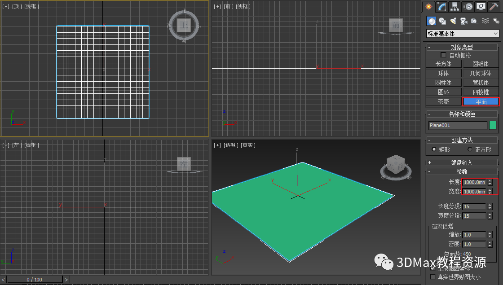503x285 pixels.
Task: Select the Cameras category icon
Action: coord(464,21)
